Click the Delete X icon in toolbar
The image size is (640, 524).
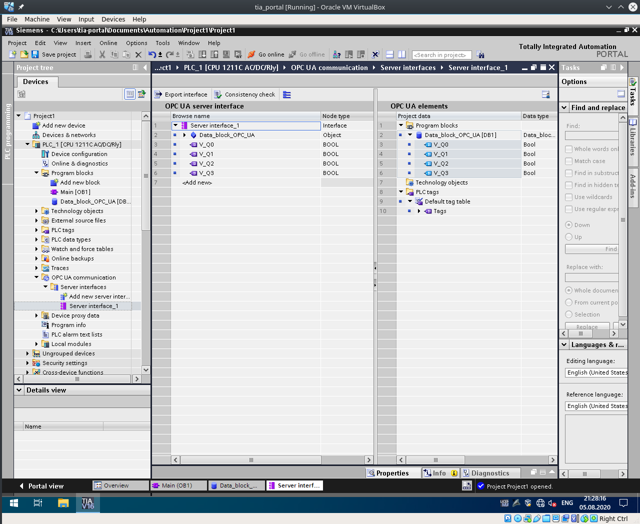coord(138,54)
